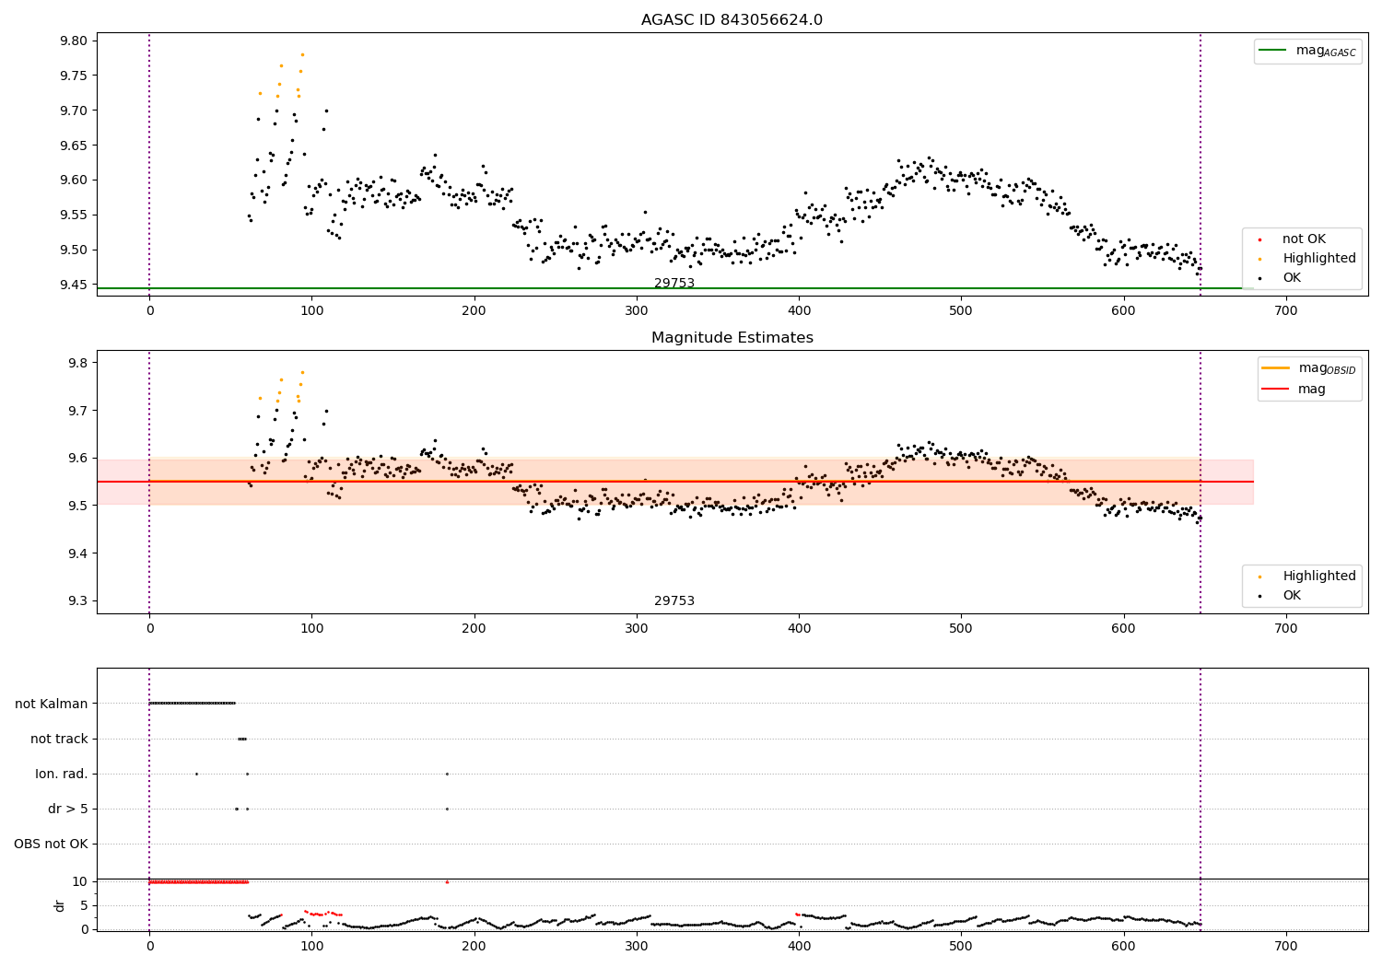
Task: Click the '700' x-tick of the bottom plot
Action: [x=1285, y=947]
